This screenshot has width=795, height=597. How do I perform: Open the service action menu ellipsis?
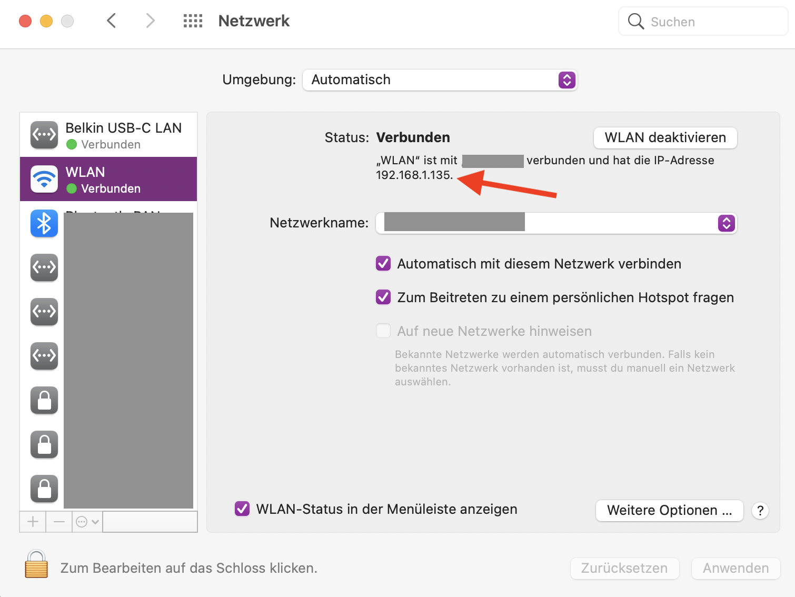click(87, 522)
